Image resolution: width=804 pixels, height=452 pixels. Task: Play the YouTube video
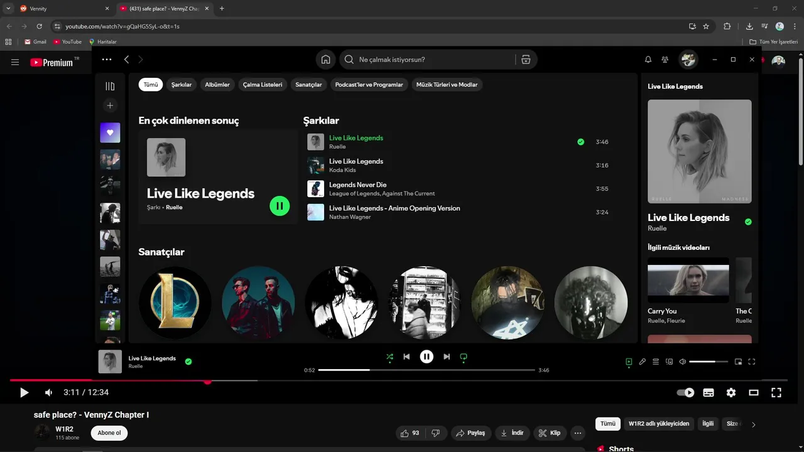[x=24, y=392]
